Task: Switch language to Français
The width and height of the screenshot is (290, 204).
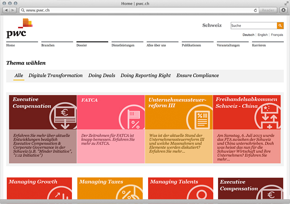Action: [277, 35]
